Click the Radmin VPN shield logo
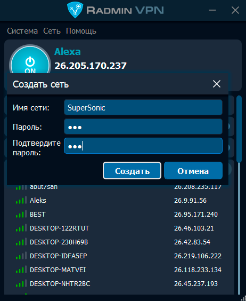246x301 pixels. (x=75, y=10)
